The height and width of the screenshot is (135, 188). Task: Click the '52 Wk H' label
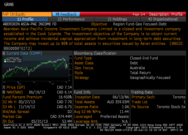9,102
